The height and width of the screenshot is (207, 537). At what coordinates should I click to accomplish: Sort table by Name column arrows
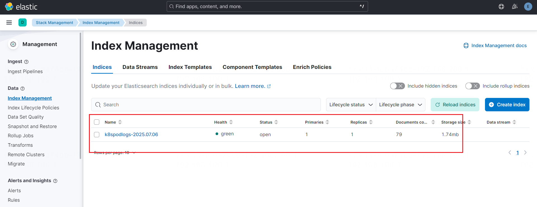pyautogui.click(x=120, y=122)
